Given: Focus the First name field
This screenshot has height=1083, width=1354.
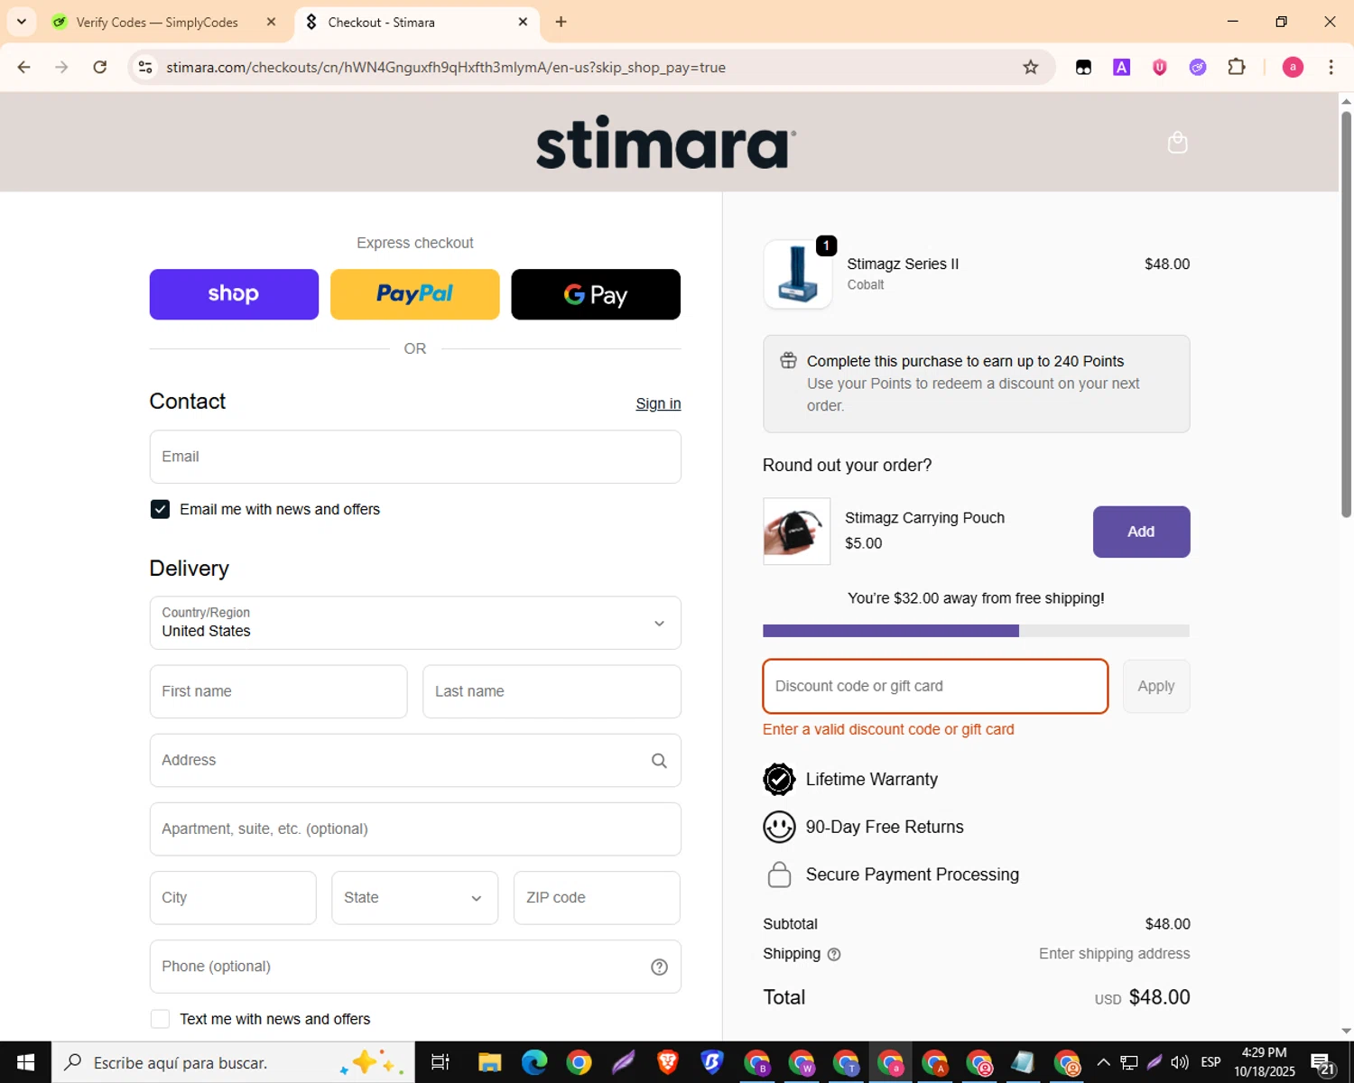Looking at the screenshot, I should click(x=278, y=691).
